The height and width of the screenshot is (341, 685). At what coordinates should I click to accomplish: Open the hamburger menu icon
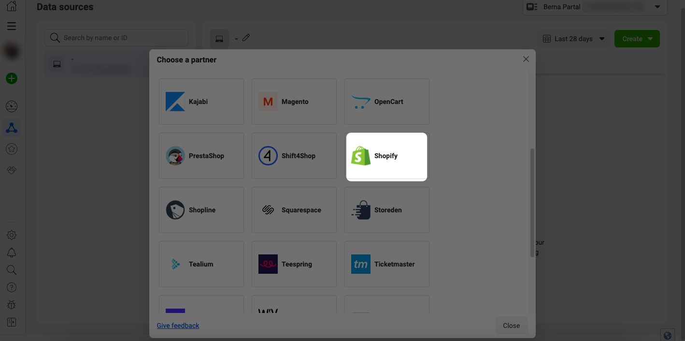coord(12,26)
